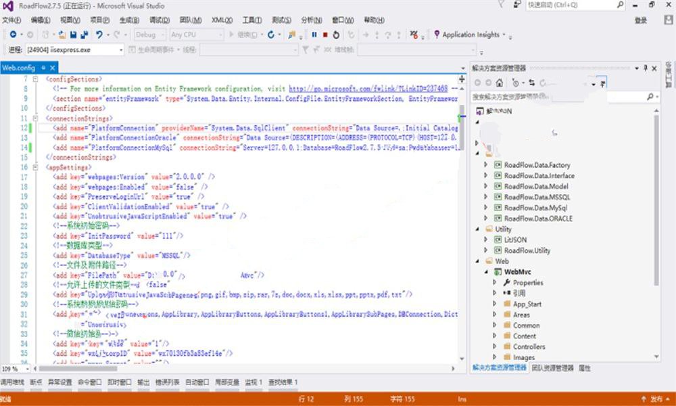Image resolution: width=676 pixels, height=406 pixels.
Task: Click the sign-in link (登录)
Action: [x=641, y=20]
